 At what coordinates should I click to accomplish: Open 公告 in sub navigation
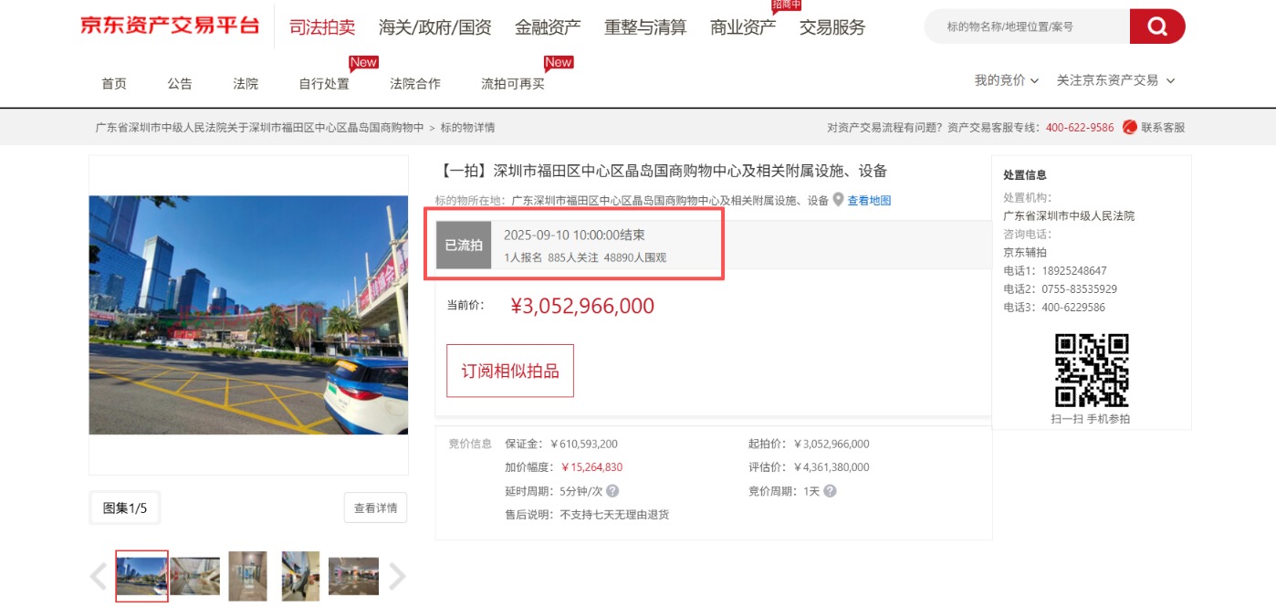[180, 84]
